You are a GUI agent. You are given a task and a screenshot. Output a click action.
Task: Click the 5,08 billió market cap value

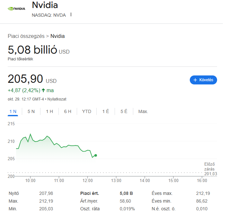coord(32,50)
